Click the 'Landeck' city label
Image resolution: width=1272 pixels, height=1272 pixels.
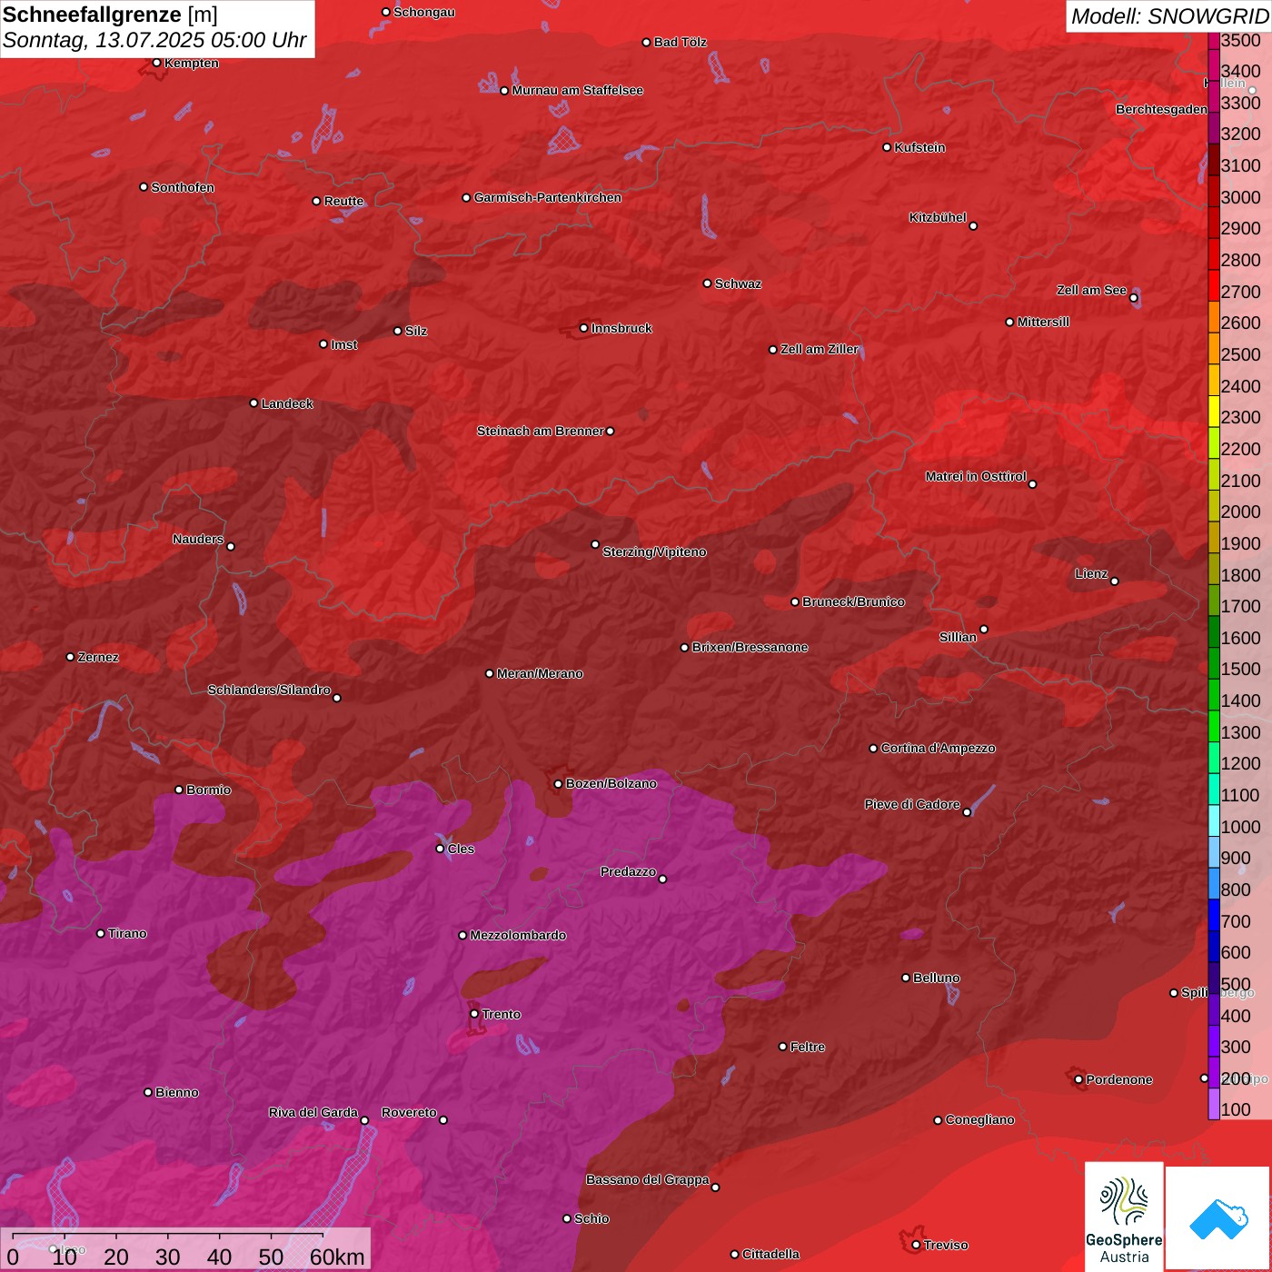[287, 403]
